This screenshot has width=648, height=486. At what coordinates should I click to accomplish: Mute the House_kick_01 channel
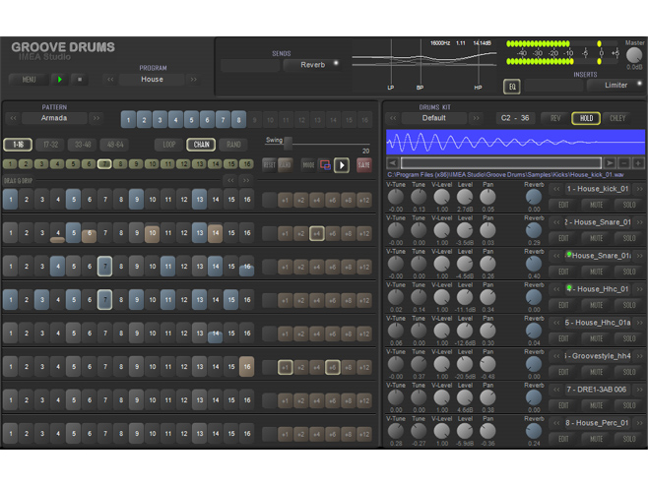click(x=597, y=205)
